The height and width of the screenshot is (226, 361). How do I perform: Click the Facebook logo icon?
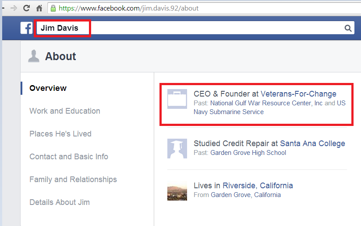click(26, 29)
